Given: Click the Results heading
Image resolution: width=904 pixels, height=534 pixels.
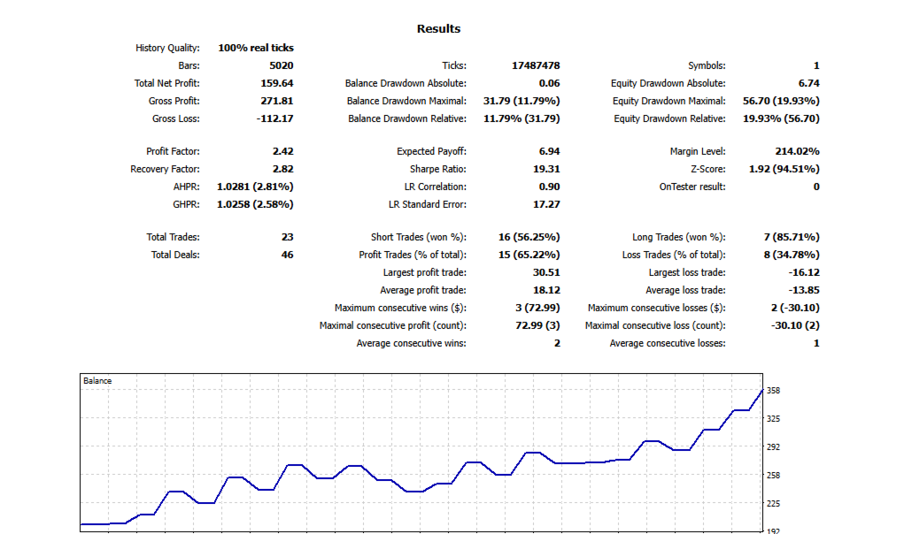Looking at the screenshot, I should [439, 29].
